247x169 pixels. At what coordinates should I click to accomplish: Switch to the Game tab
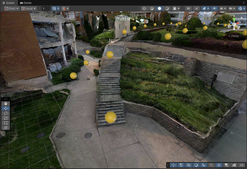[x=26, y=2]
